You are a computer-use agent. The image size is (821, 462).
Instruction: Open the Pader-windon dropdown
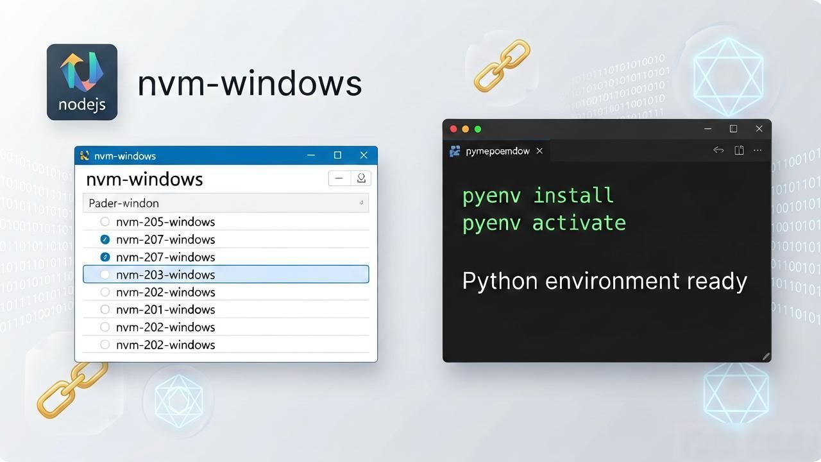(x=226, y=203)
